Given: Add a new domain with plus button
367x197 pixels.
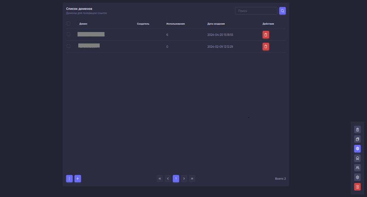Looking at the screenshot, I should (78, 179).
